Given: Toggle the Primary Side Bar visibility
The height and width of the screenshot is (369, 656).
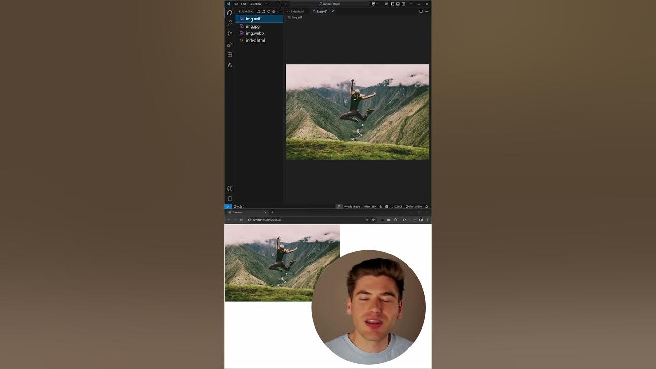Looking at the screenshot, I should 392,4.
